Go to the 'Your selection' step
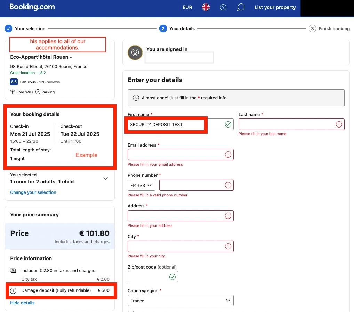 click(30, 28)
